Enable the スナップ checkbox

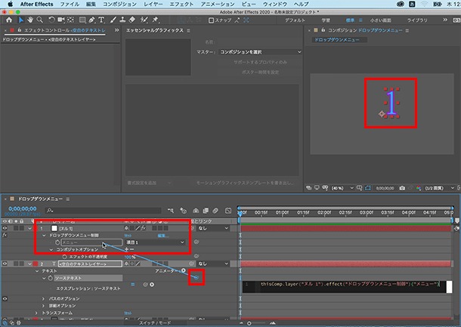[x=211, y=20]
